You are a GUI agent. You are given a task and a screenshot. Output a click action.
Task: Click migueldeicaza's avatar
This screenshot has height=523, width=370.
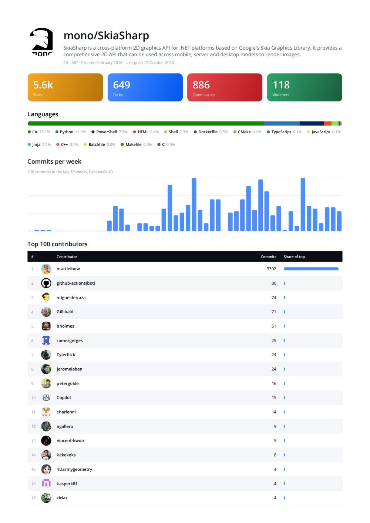[46, 298]
